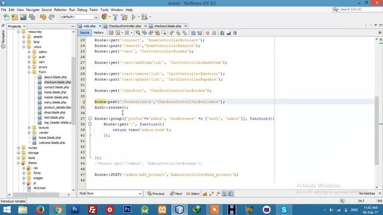This screenshot has height=215, width=383.
Task: Click the lightbulb hint on line 34
Action: pos(84,102)
